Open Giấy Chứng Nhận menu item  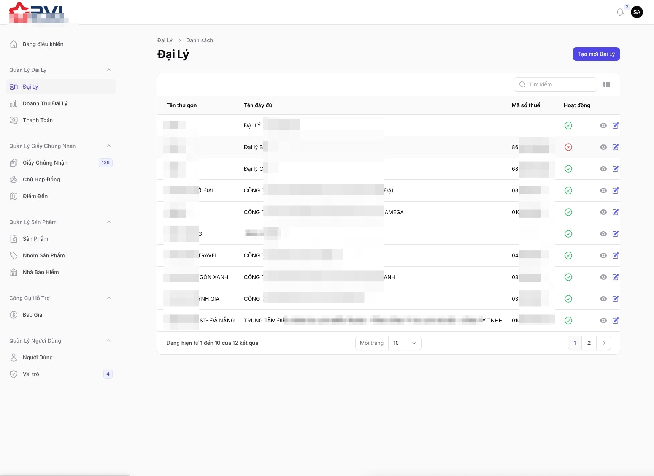[x=45, y=163]
